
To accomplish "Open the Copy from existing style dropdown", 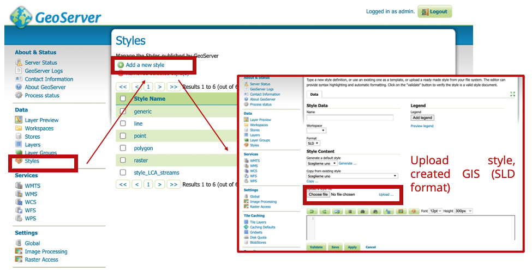I will [352, 176].
